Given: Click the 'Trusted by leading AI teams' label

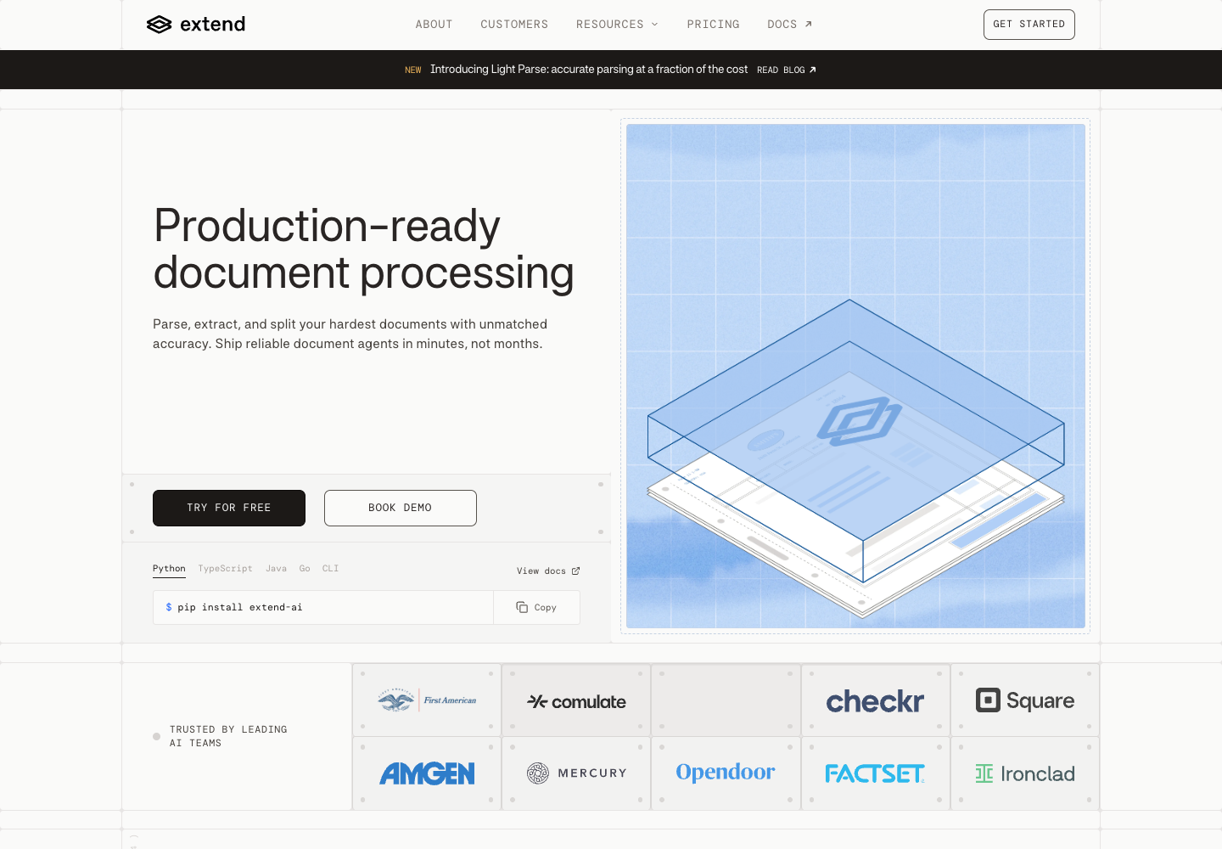Looking at the screenshot, I should [x=228, y=736].
